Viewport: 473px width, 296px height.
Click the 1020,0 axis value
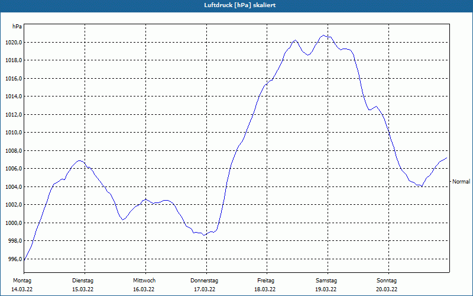[14, 42]
